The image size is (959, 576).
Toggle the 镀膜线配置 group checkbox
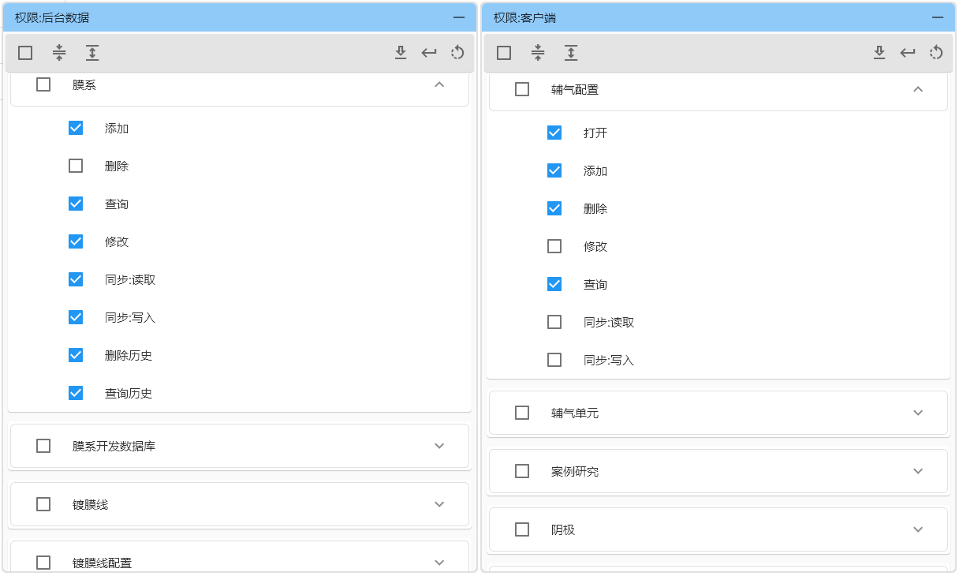coord(43,563)
